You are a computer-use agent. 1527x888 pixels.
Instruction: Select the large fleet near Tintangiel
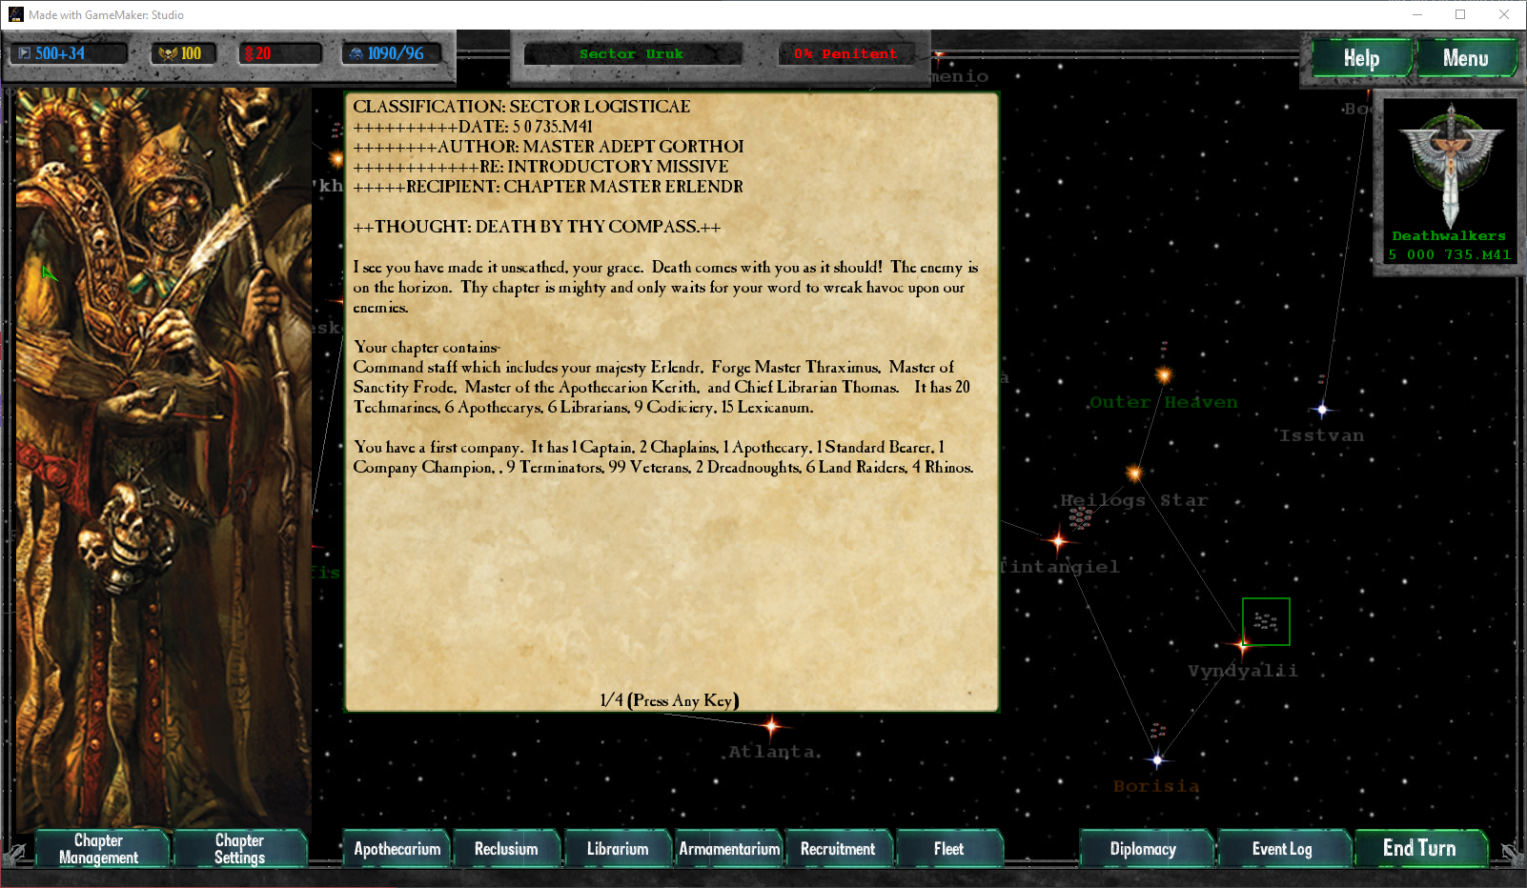click(1080, 517)
